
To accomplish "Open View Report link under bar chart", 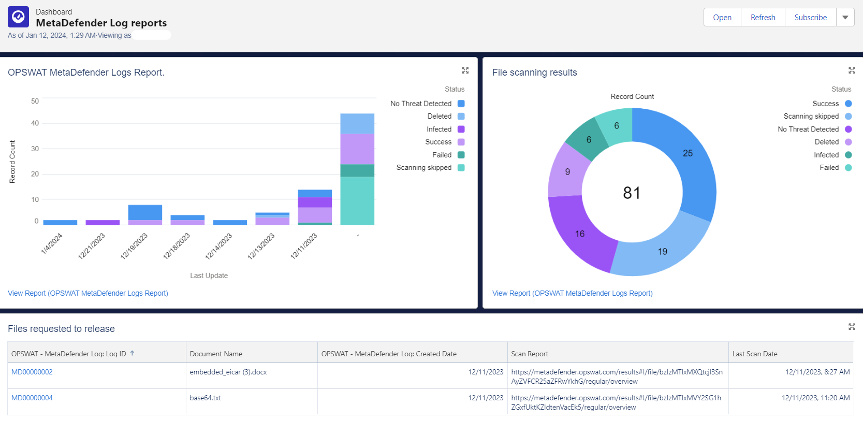I will pos(88,293).
